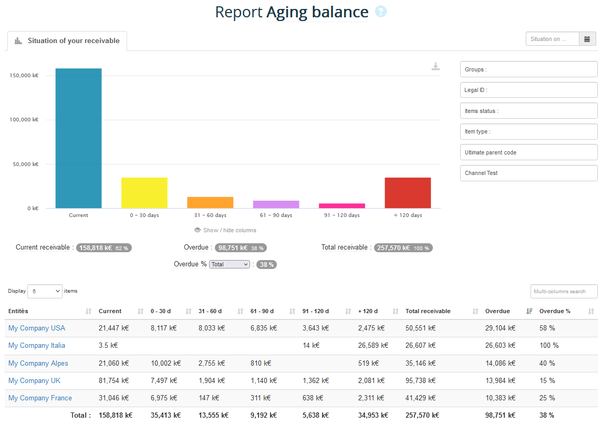Click the blue Current bar in chart
Screen dimensions: 602x424
(x=78, y=138)
